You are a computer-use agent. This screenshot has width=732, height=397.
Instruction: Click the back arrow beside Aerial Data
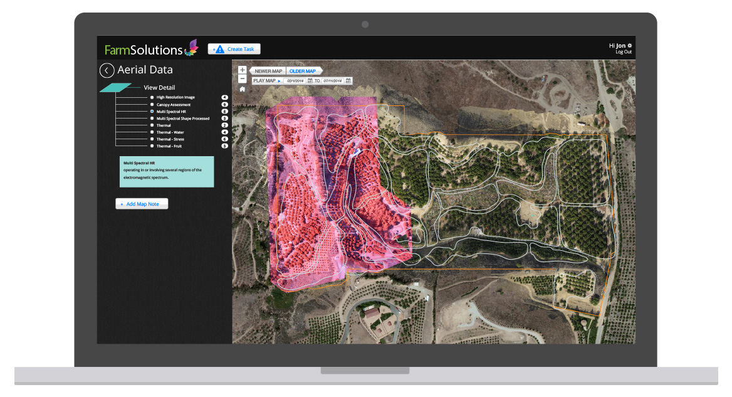[x=107, y=70]
